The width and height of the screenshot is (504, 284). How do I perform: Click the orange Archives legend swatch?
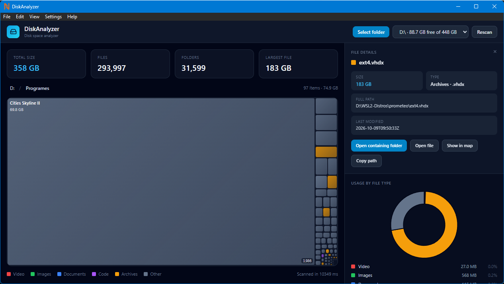[117, 274]
